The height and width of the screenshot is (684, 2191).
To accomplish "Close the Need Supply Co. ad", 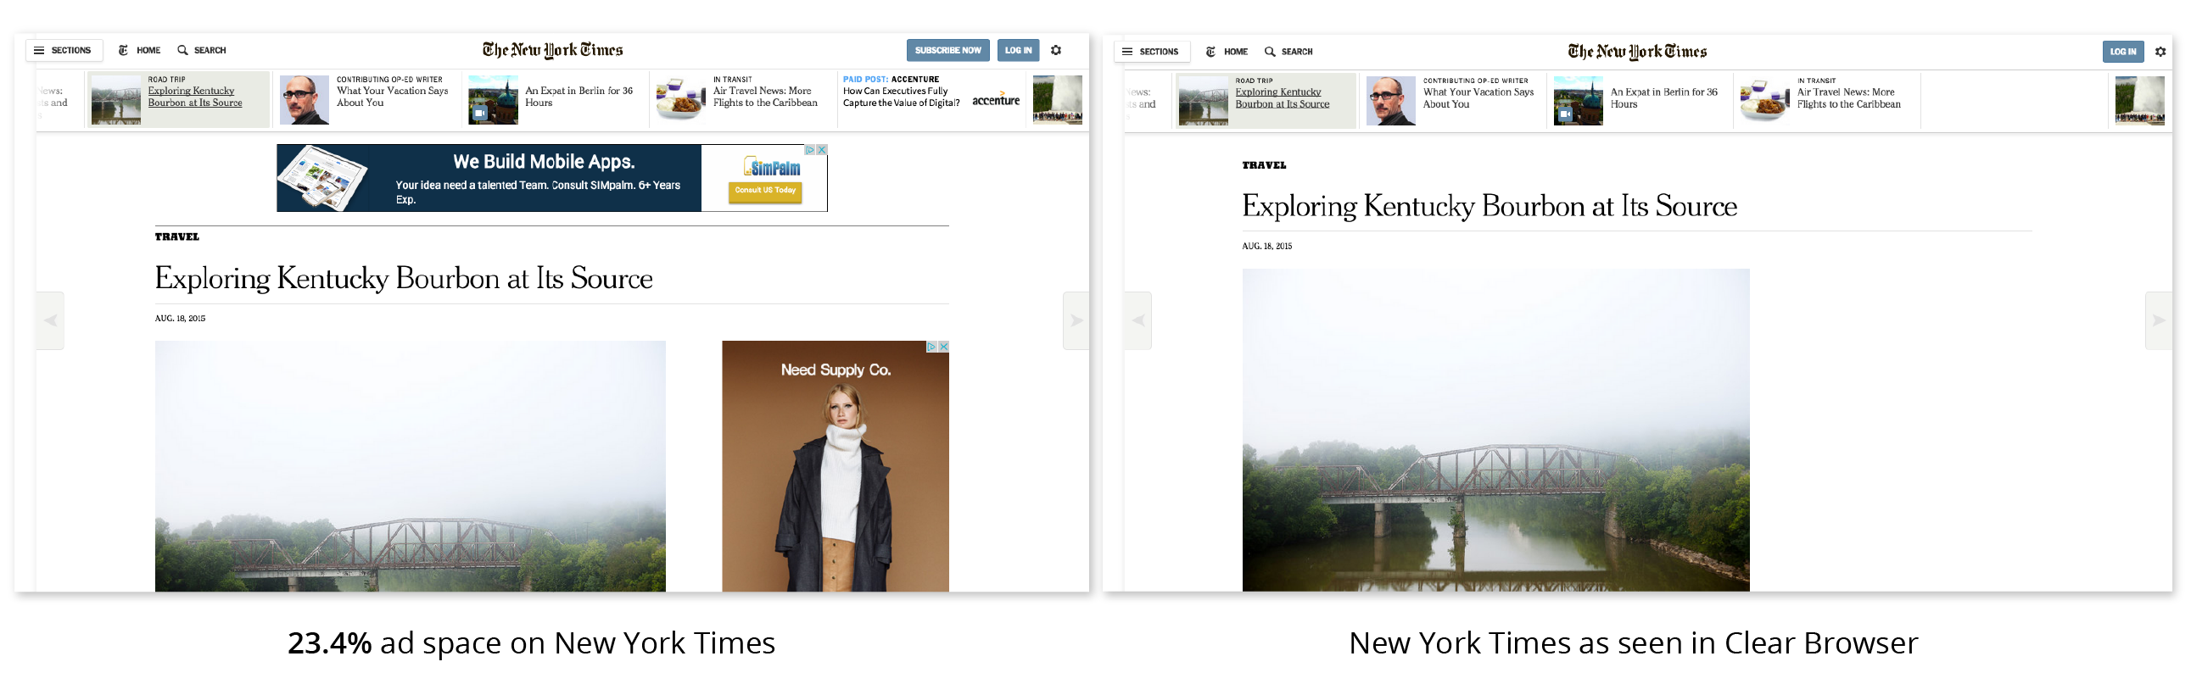I will pyautogui.click(x=943, y=347).
